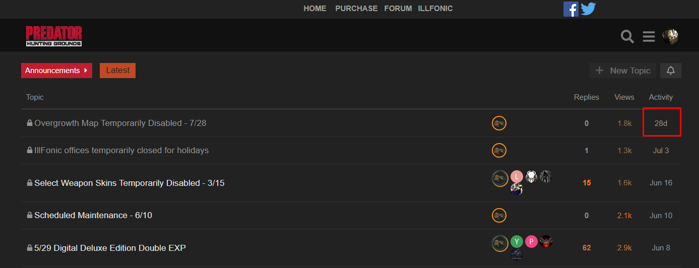Click the pink P poster avatar
699x268 pixels.
point(531,241)
